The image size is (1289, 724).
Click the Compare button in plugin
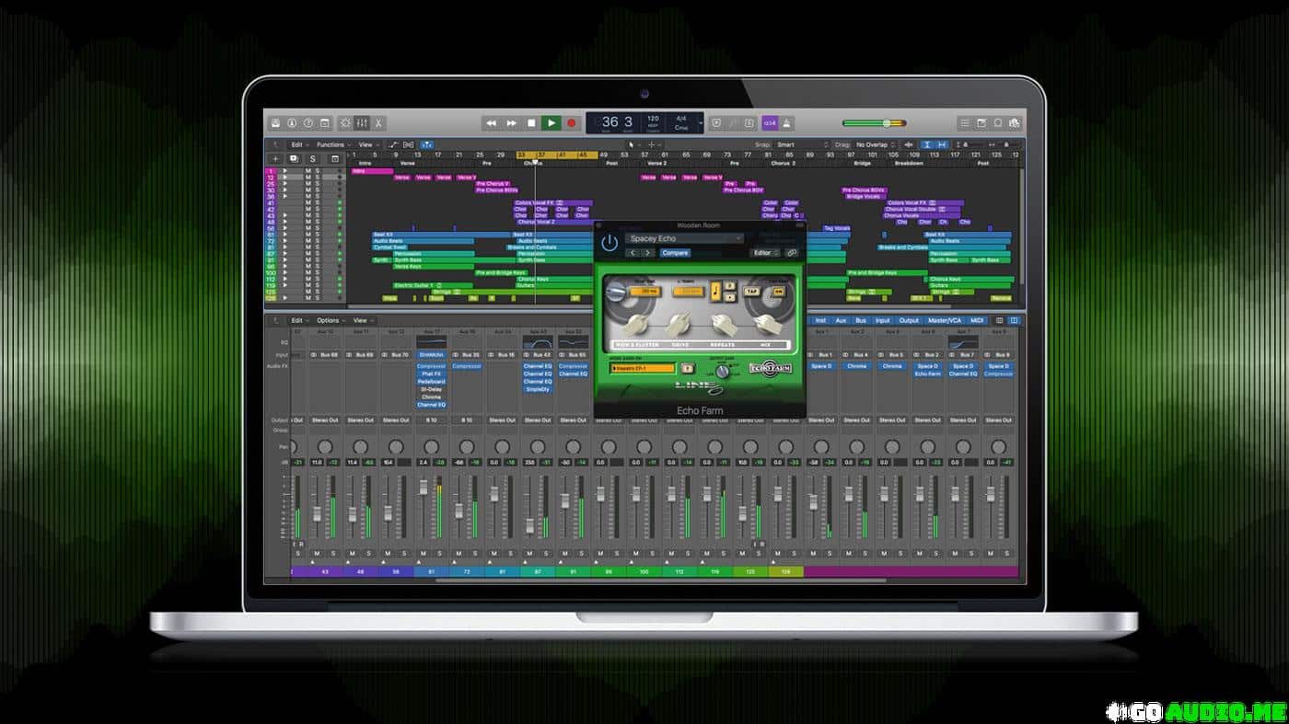(675, 253)
